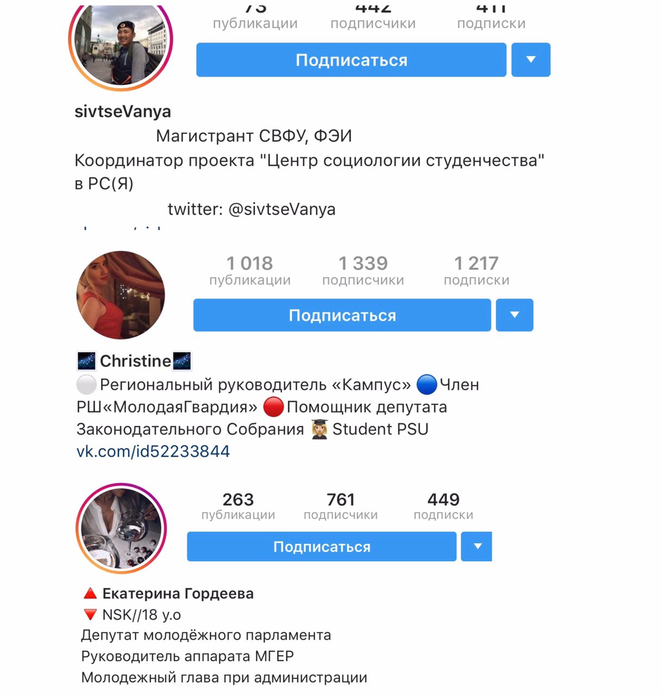
Task: Open sivtseVanya's подписки following list
Action: tap(491, 16)
